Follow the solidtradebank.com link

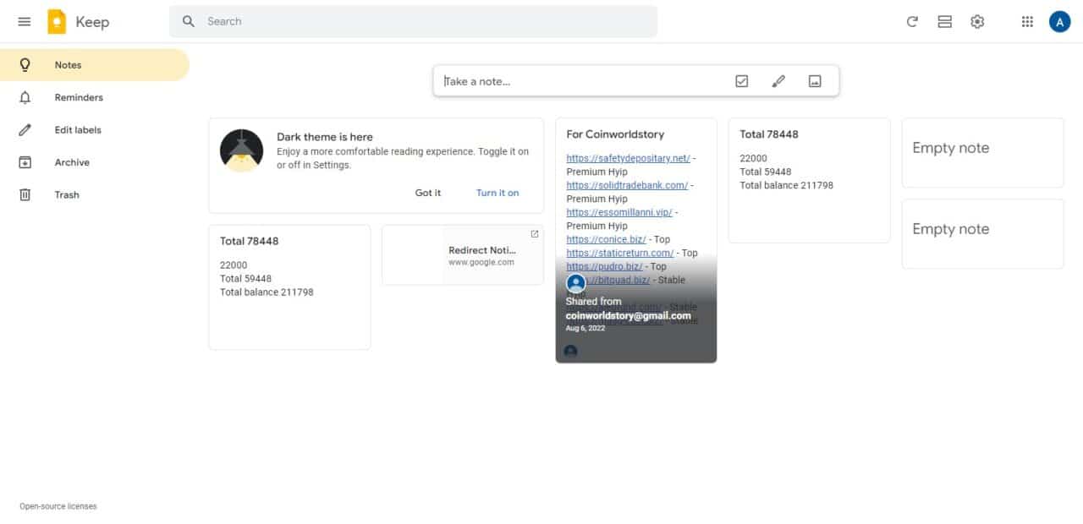click(627, 185)
